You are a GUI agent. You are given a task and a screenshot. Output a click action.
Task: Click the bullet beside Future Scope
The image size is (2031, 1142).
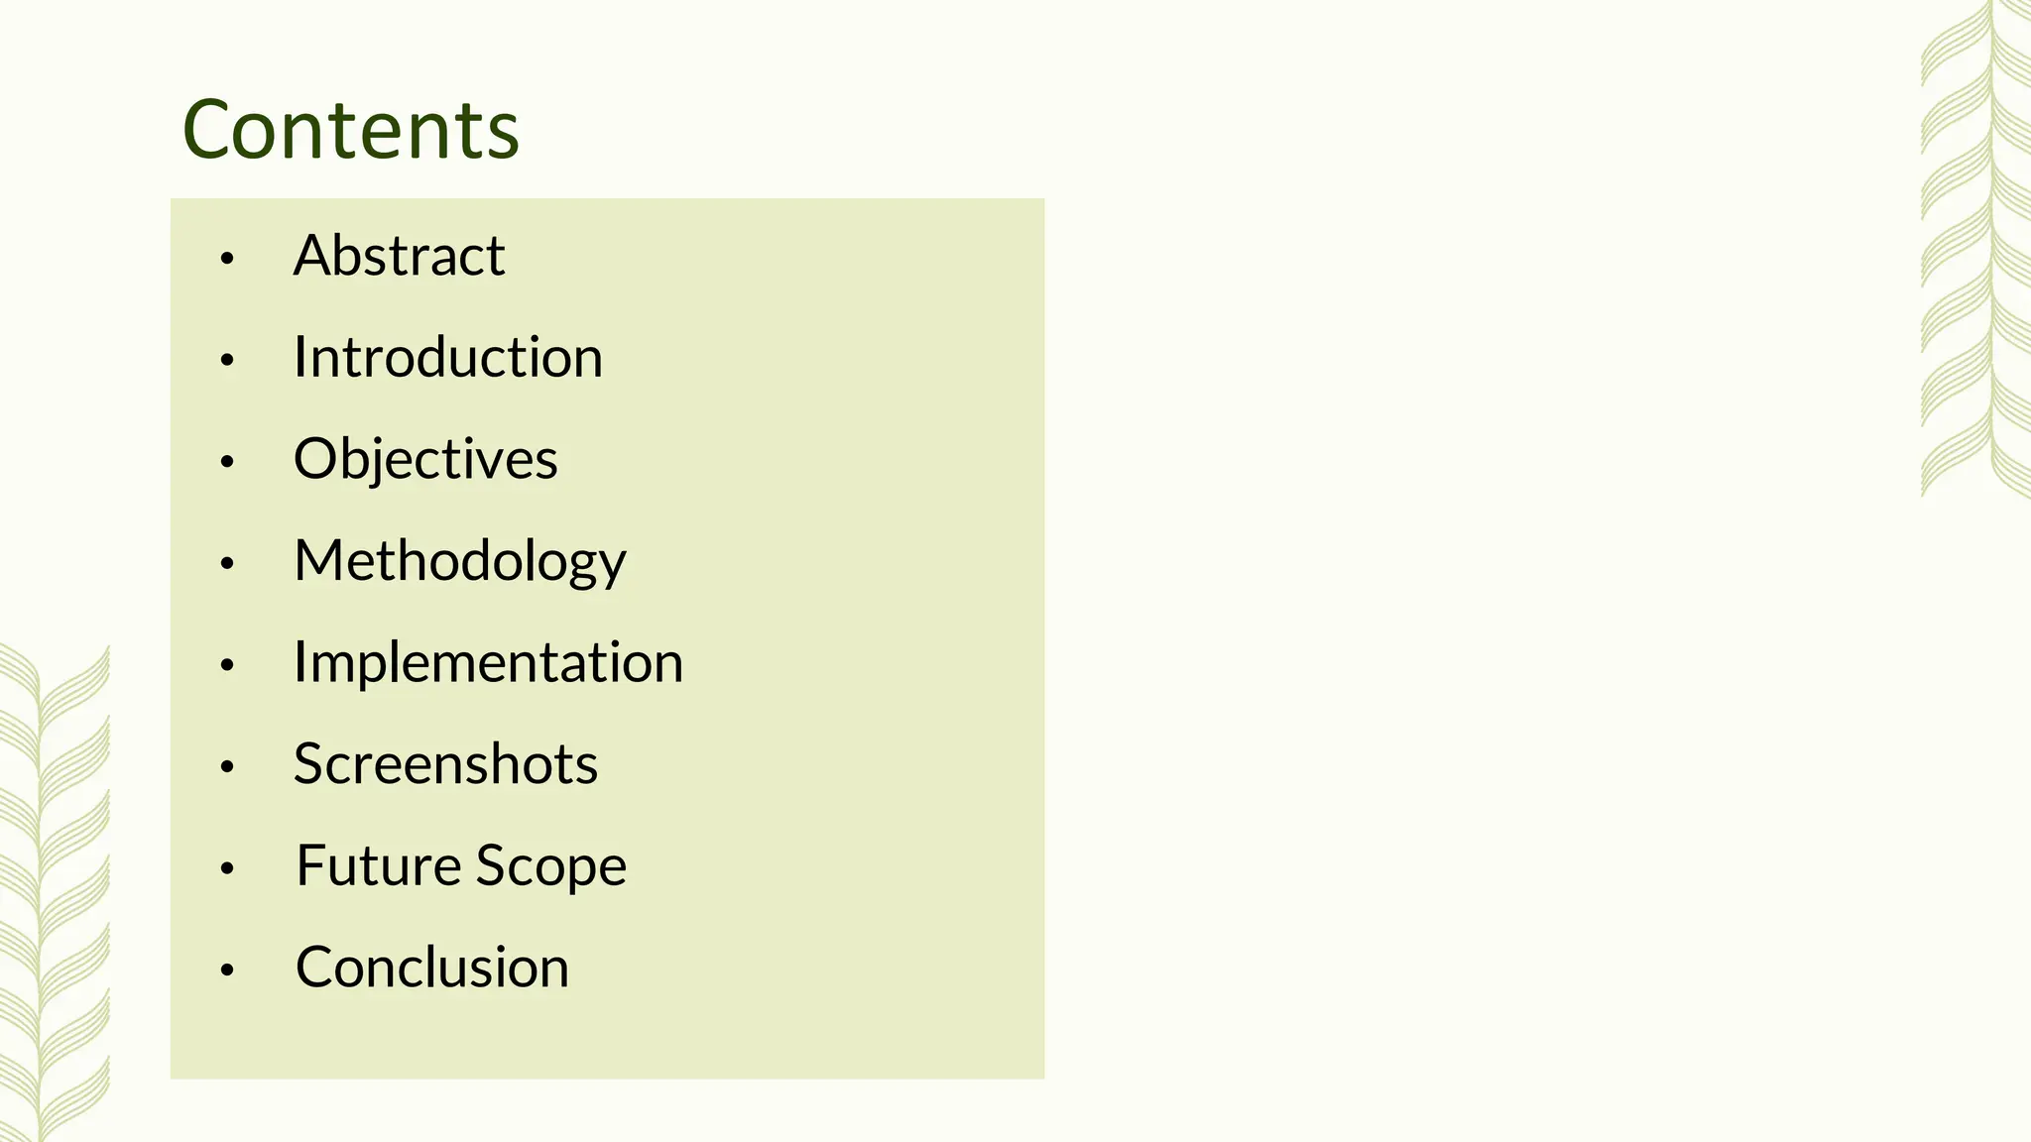tap(227, 868)
